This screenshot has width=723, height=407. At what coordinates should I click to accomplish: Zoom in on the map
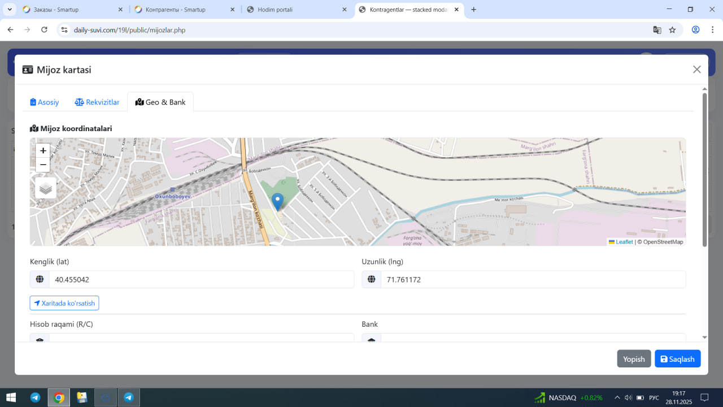pos(43,151)
